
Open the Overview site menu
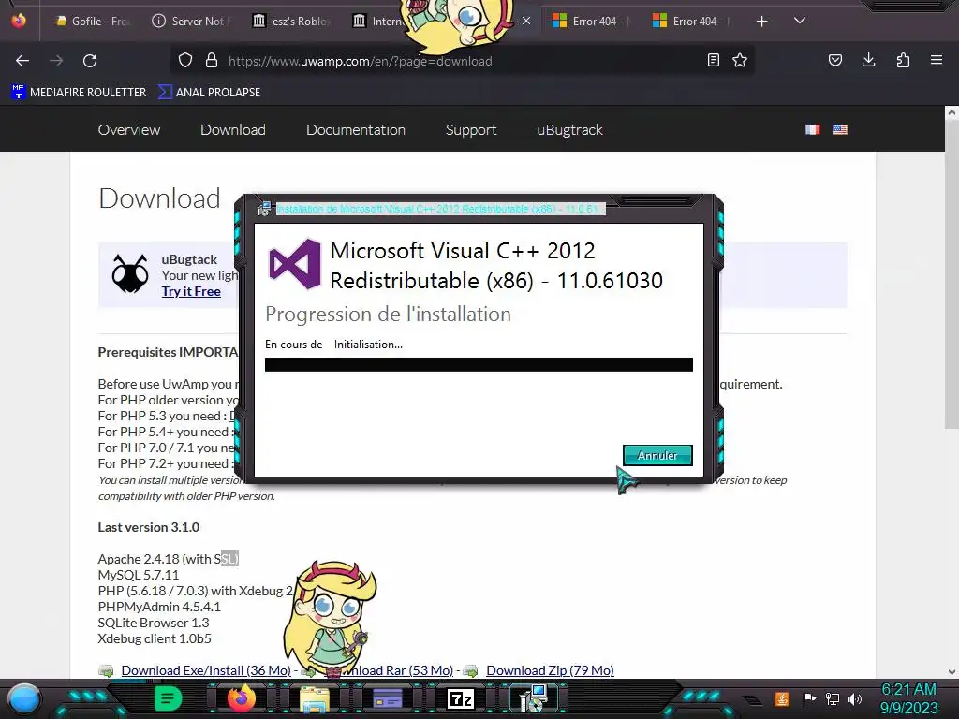tap(129, 129)
